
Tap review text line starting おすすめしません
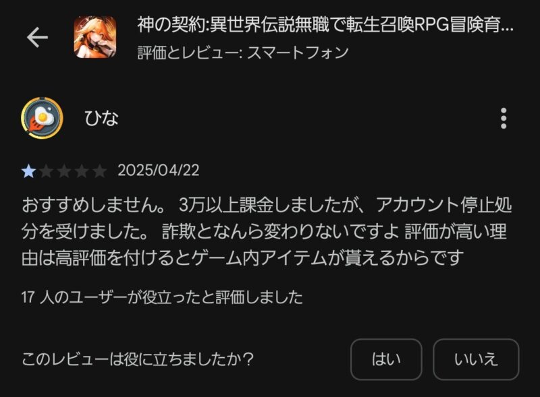(267, 205)
